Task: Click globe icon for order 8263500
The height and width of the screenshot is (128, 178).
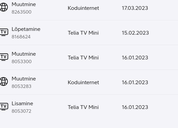Action: point(4,7)
